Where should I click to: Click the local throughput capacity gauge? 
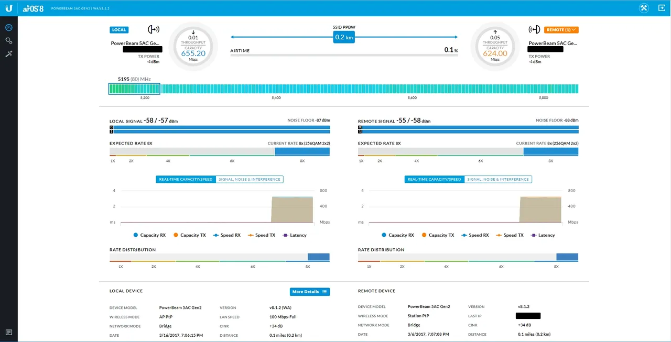(x=193, y=47)
